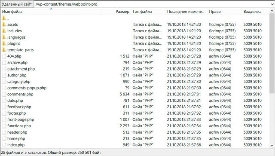Select the file name front-page.php

point(21,119)
